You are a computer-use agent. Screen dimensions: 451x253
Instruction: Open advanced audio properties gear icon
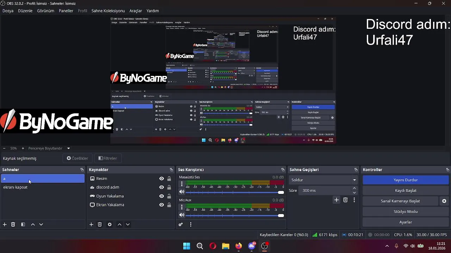(x=181, y=225)
